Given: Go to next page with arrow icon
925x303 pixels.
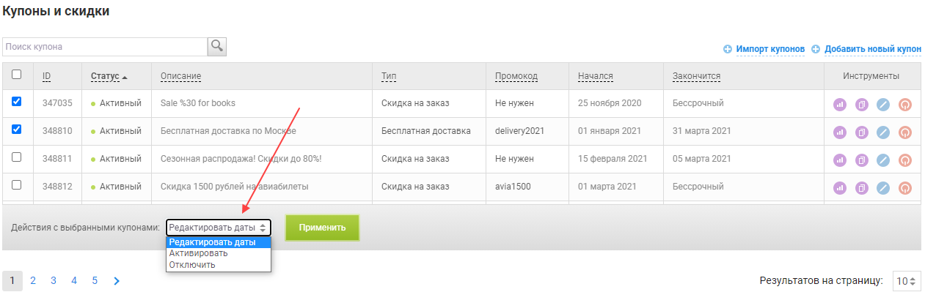Looking at the screenshot, I should (117, 280).
